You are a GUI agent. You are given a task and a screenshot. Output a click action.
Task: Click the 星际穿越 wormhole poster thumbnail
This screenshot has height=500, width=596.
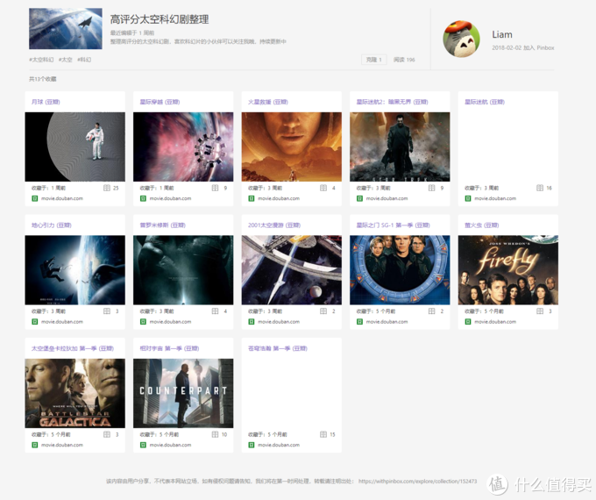point(183,146)
